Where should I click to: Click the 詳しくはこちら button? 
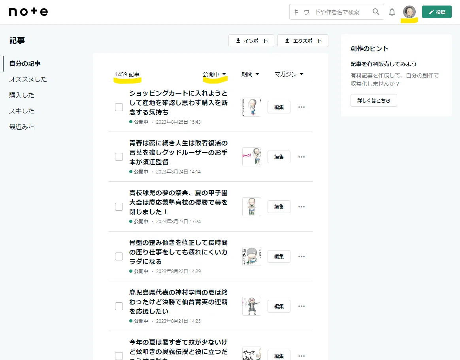point(374,100)
